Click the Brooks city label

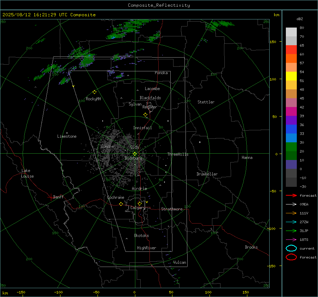[251, 247]
